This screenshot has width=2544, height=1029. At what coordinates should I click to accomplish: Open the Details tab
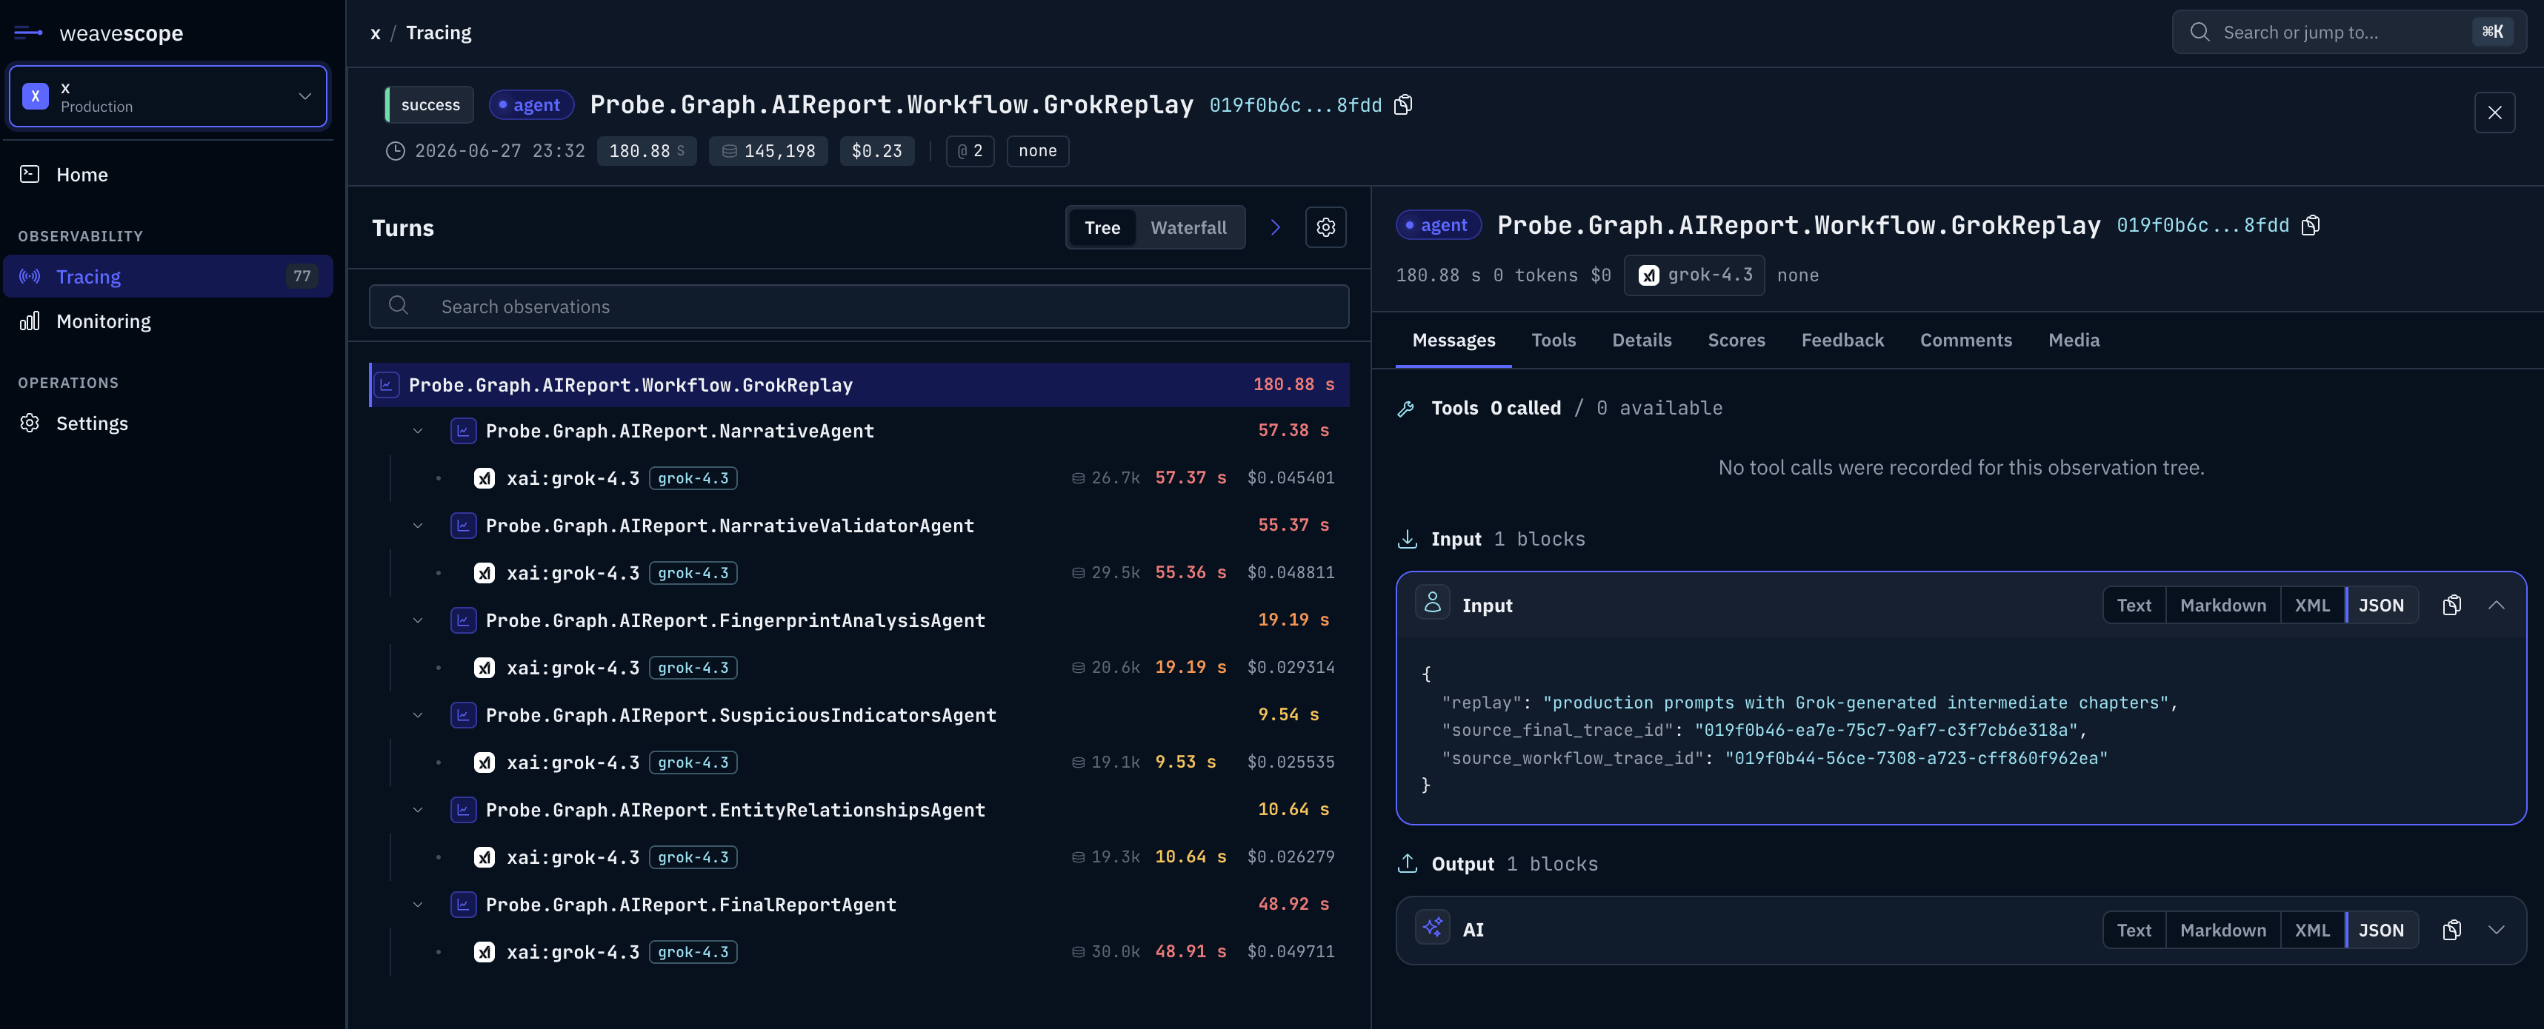tap(1642, 341)
